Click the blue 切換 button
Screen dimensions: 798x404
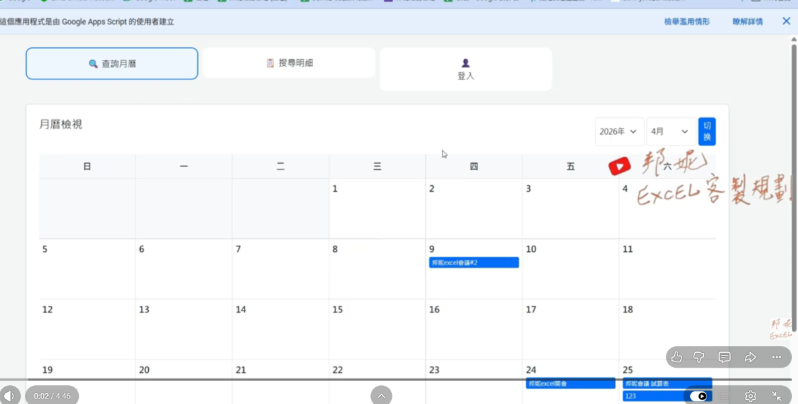[x=707, y=131]
